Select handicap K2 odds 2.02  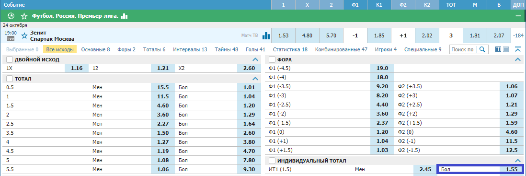coord(427,35)
